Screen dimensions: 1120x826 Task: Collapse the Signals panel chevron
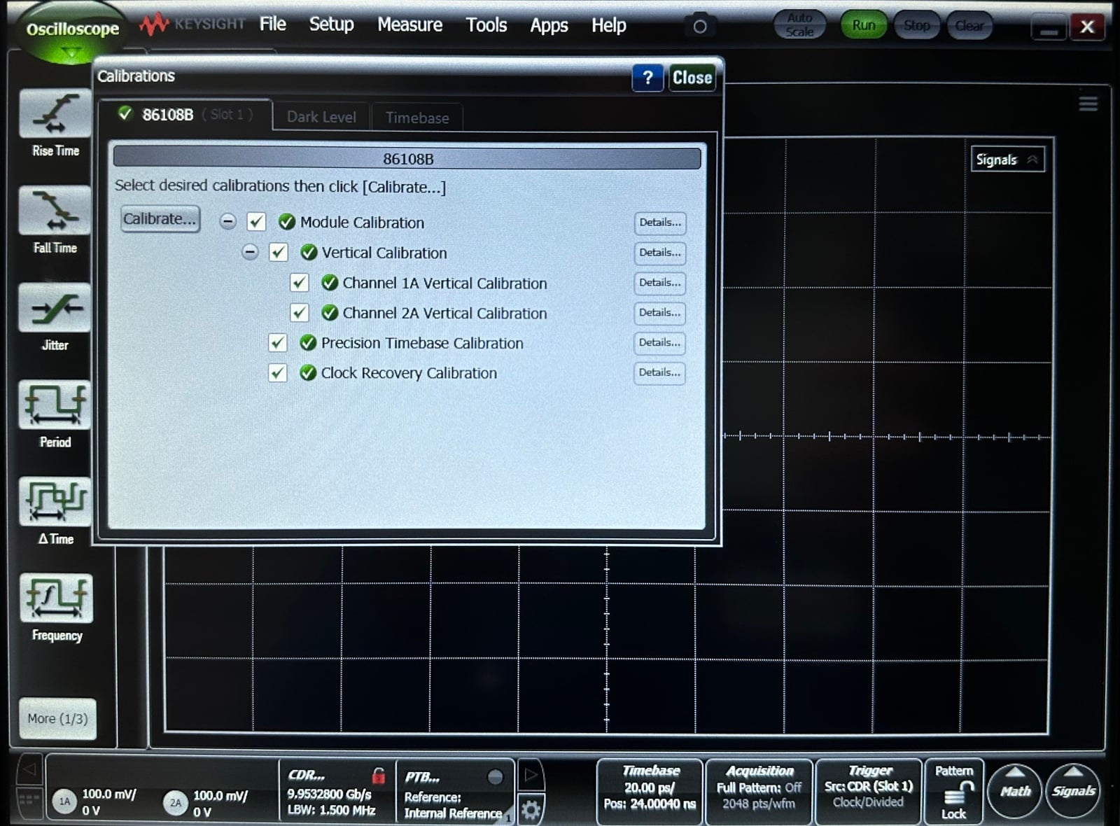click(x=1032, y=160)
